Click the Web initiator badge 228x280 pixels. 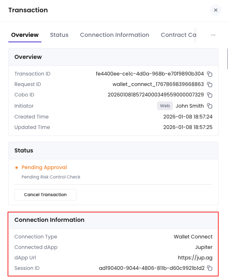point(165,106)
